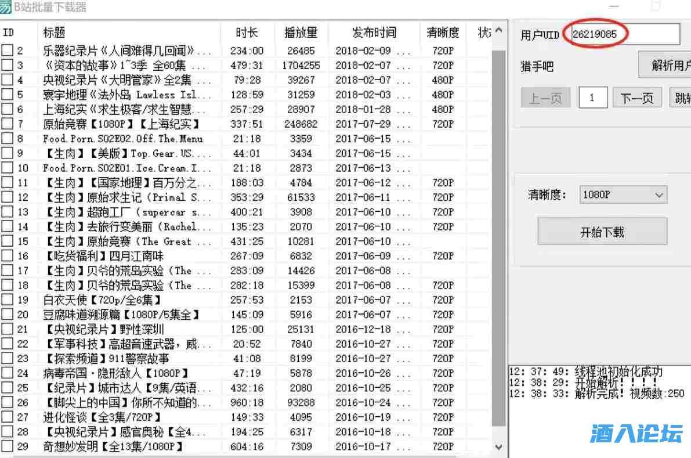Click the B站批量下载器 app icon in title bar
The height and width of the screenshot is (458, 691).
point(6,7)
